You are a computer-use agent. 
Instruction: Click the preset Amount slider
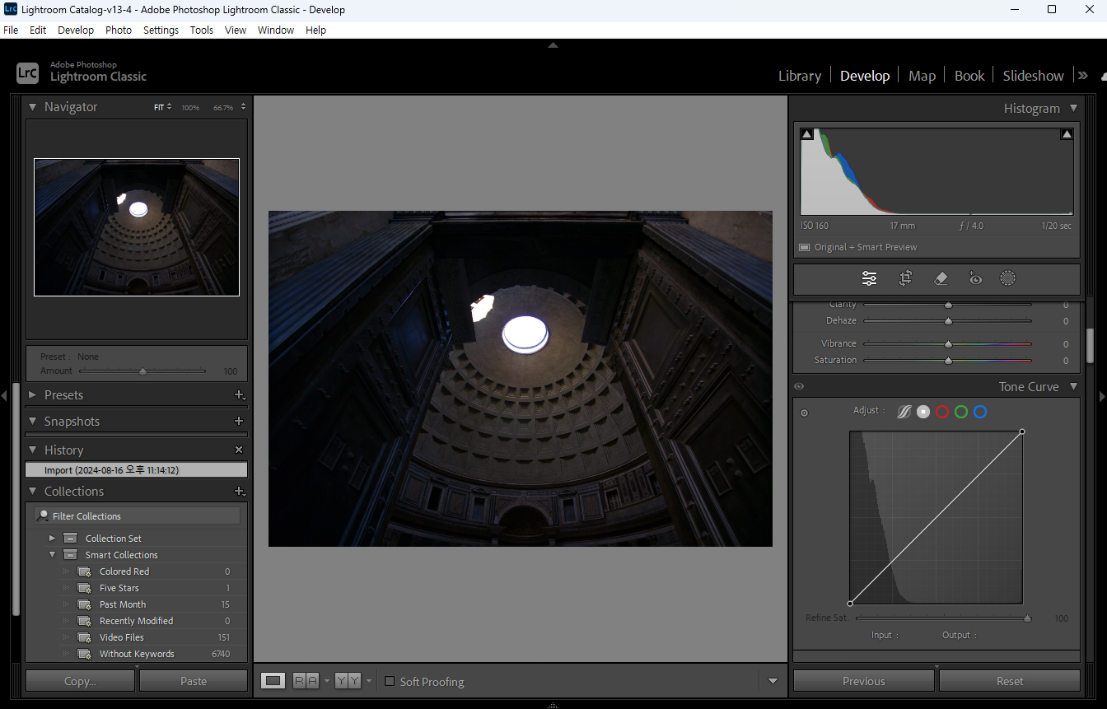tap(142, 371)
